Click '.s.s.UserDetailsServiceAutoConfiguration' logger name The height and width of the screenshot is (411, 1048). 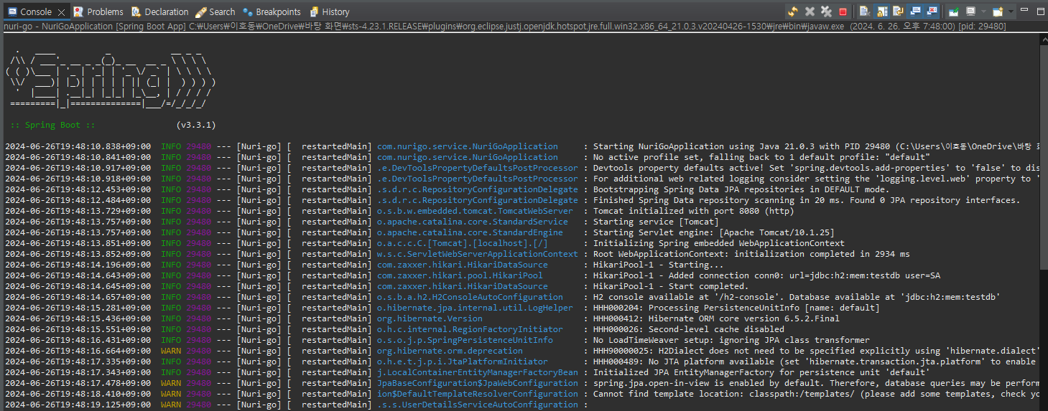[477, 405]
